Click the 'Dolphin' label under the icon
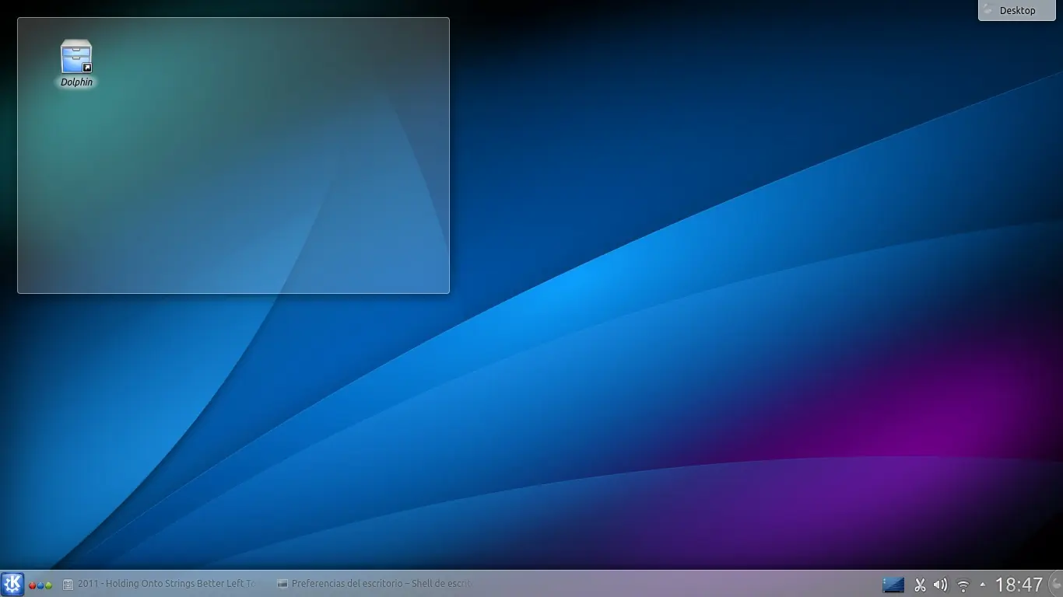The image size is (1063, 597). point(77,82)
